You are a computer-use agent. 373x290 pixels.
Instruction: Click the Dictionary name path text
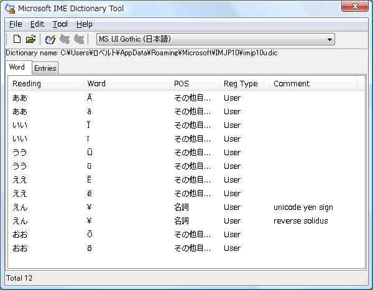click(x=142, y=53)
